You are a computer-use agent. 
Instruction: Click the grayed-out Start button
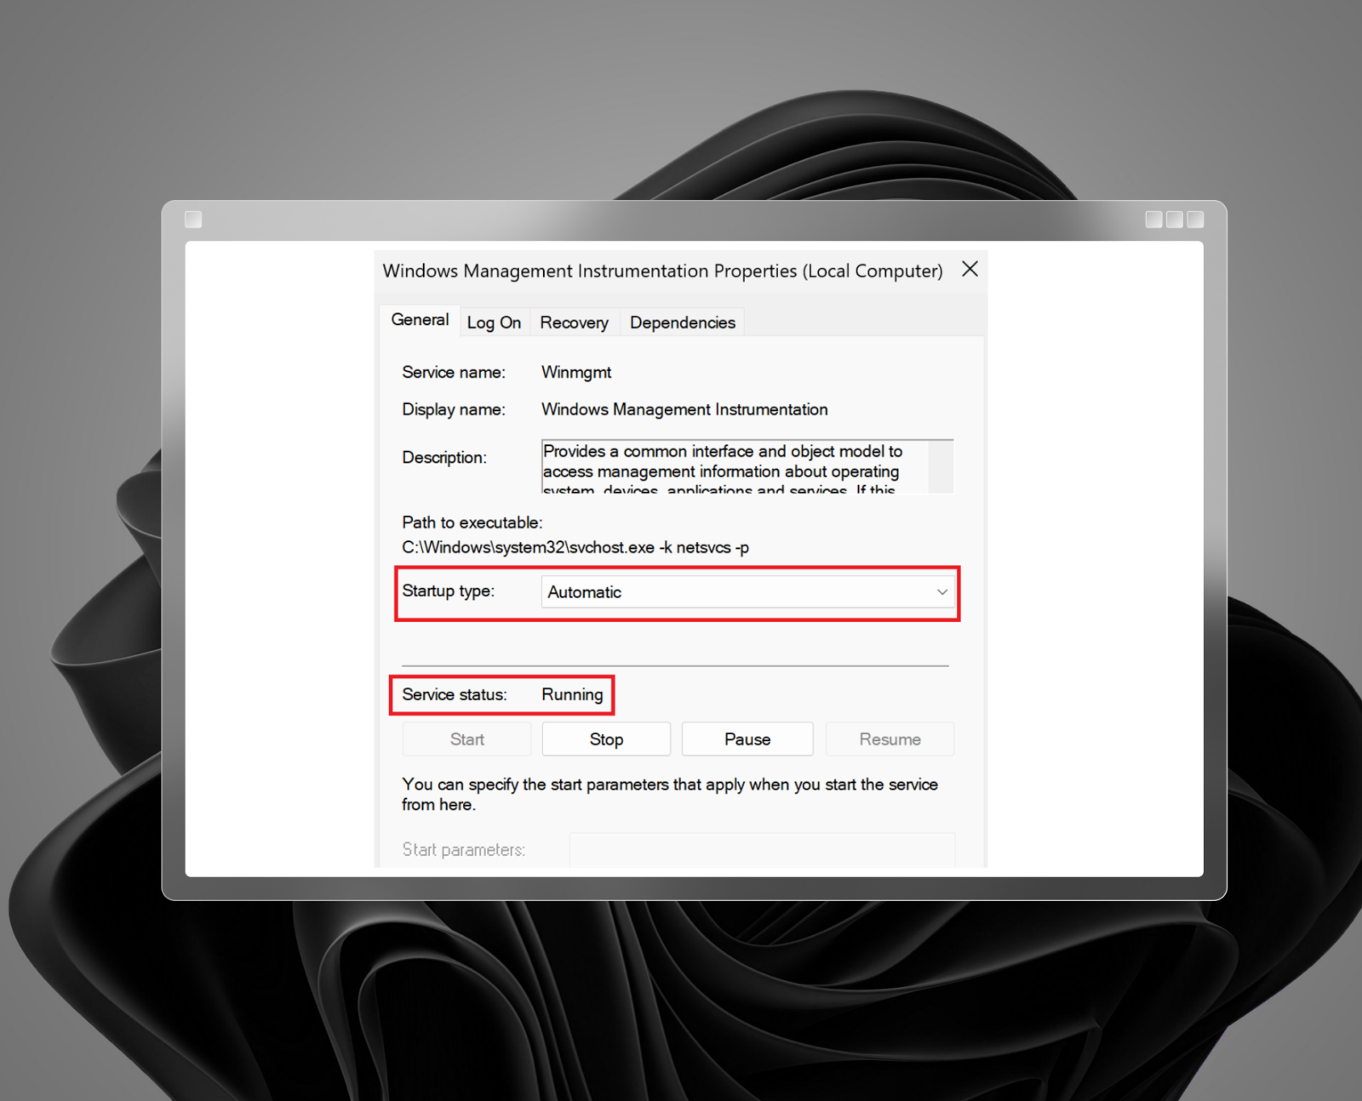click(466, 739)
